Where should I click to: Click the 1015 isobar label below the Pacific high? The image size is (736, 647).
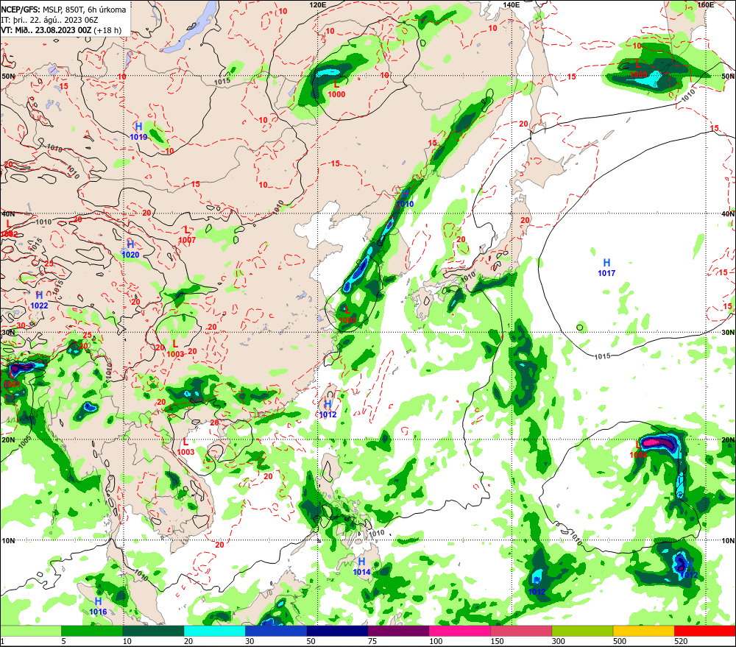coord(602,356)
